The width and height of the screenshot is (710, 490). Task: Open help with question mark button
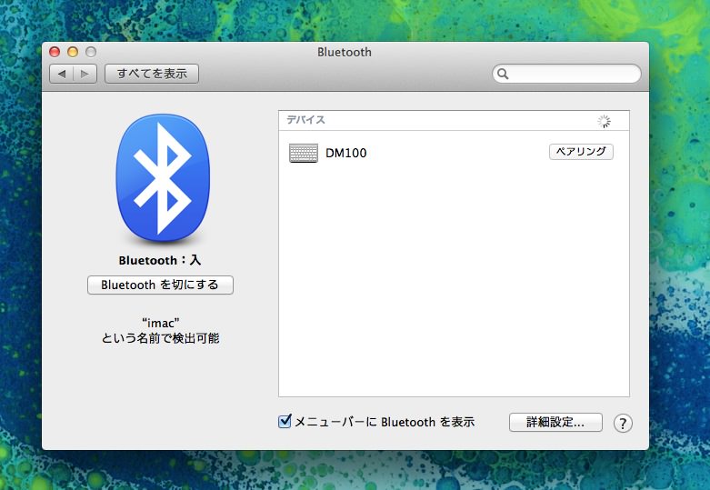point(623,424)
